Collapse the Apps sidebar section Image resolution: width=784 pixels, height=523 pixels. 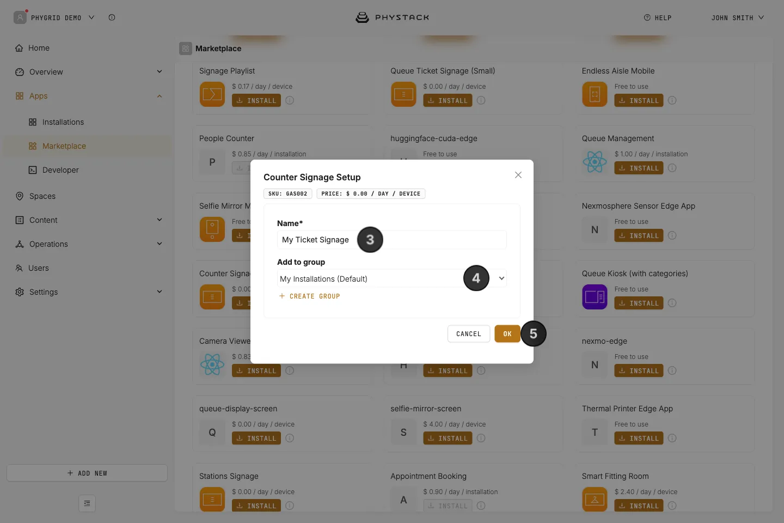(160, 96)
